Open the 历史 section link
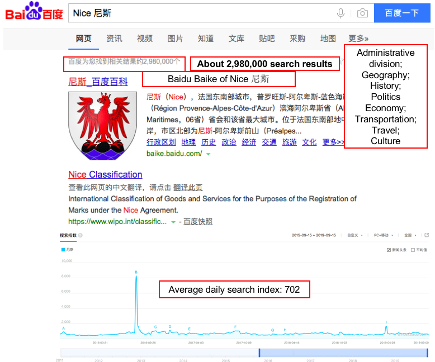 pos(209,142)
